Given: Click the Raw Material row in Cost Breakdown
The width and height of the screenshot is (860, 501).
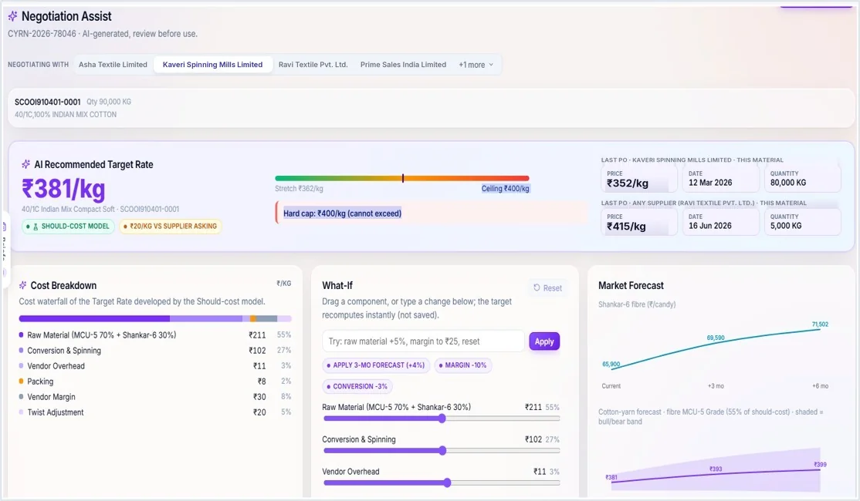Looking at the screenshot, I should (x=155, y=335).
